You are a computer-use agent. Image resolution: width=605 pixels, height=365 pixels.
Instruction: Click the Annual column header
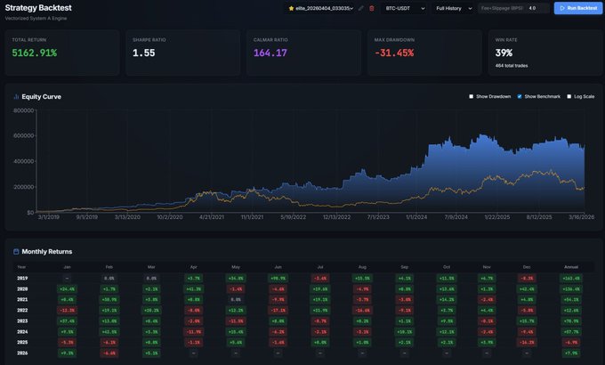pos(571,265)
